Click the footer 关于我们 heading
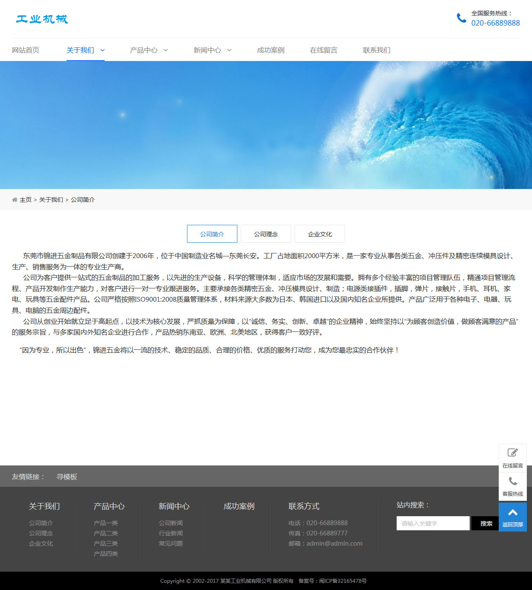532x590 pixels. 44,506
